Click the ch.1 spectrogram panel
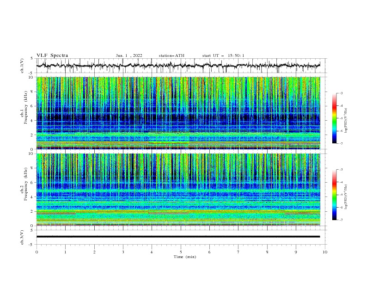Image resolution: width=366 pixels, height=283 pixels. [x=178, y=113]
